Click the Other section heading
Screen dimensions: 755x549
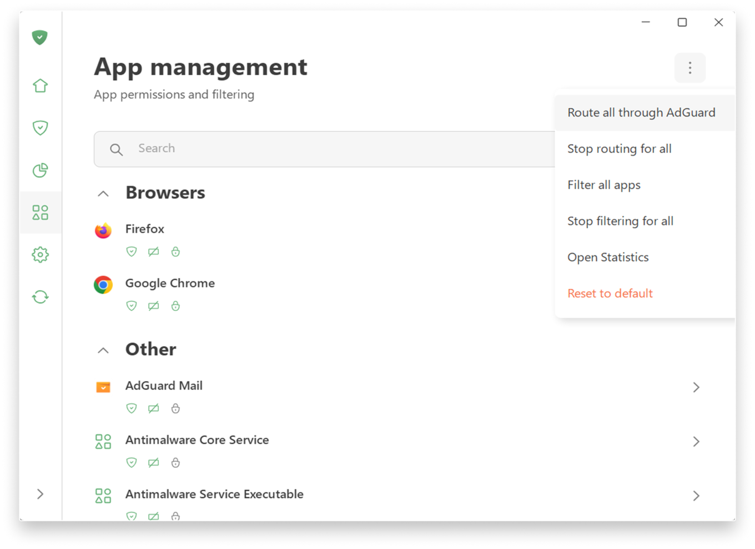151,349
